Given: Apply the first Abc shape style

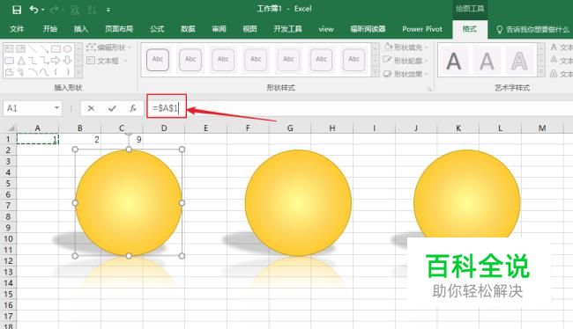Looking at the screenshot, I should (x=158, y=60).
